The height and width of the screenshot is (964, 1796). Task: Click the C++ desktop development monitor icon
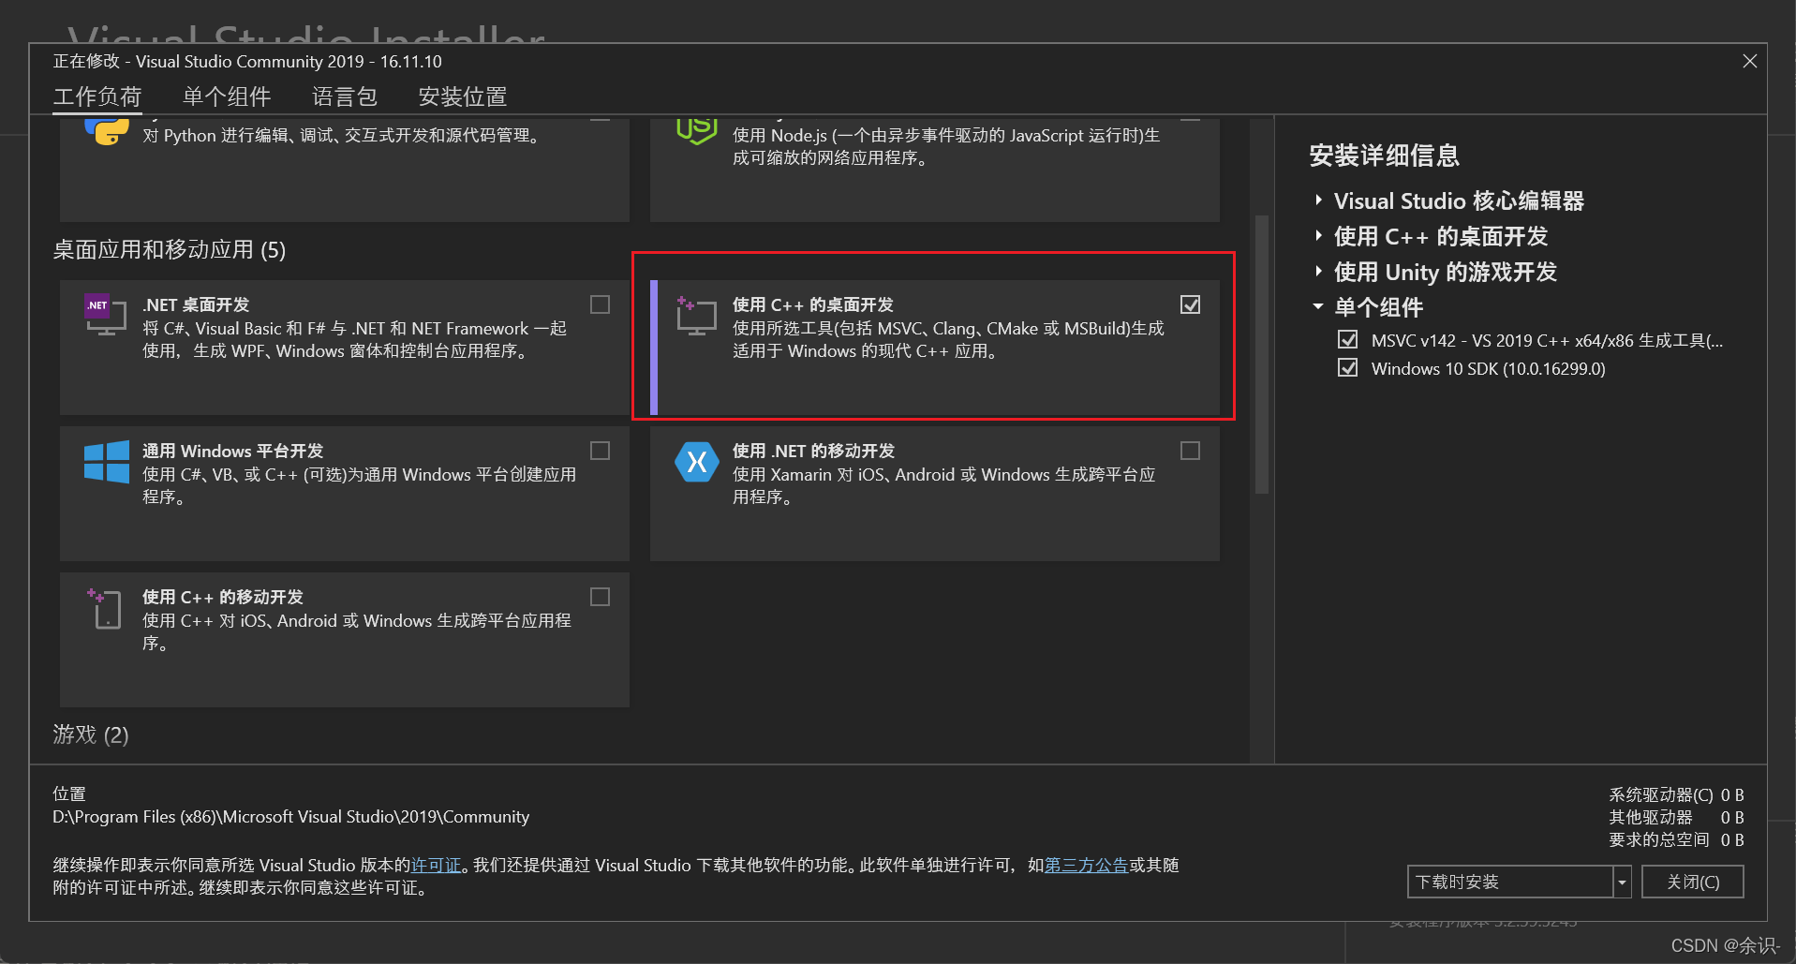[x=696, y=316]
